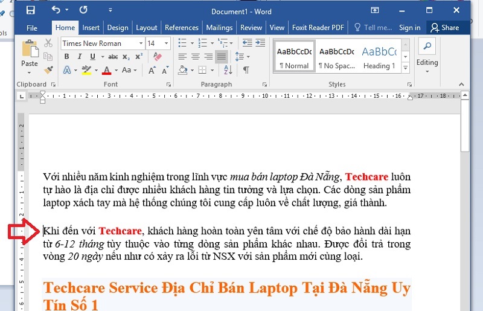Viewport: 483px width, 311px height.
Task: Open Change Case Aa menu
Action: [129, 70]
